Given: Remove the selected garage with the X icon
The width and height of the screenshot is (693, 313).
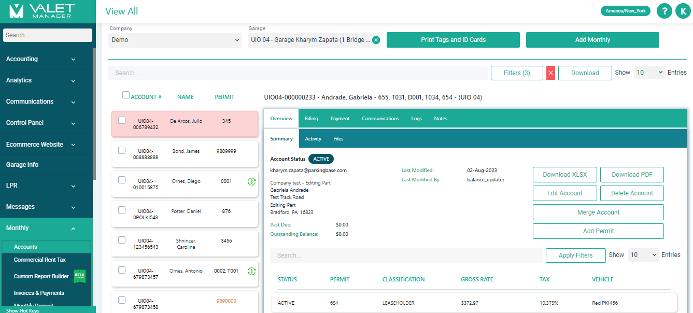Looking at the screenshot, I should point(376,39).
